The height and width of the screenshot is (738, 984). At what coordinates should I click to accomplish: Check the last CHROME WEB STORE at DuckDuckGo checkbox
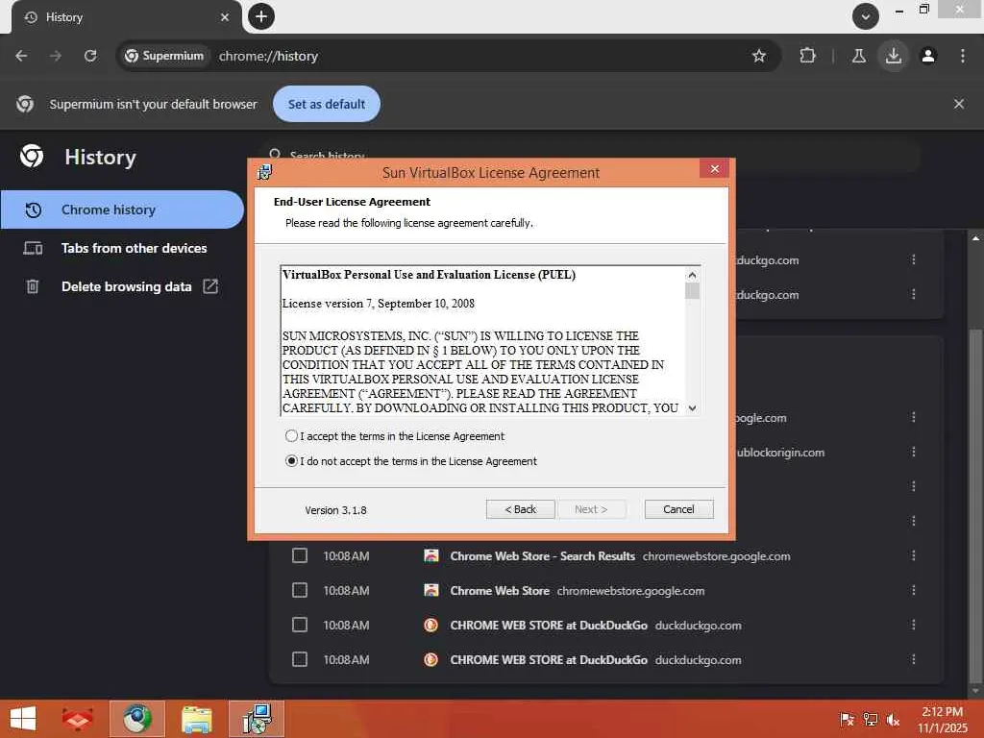click(x=300, y=659)
